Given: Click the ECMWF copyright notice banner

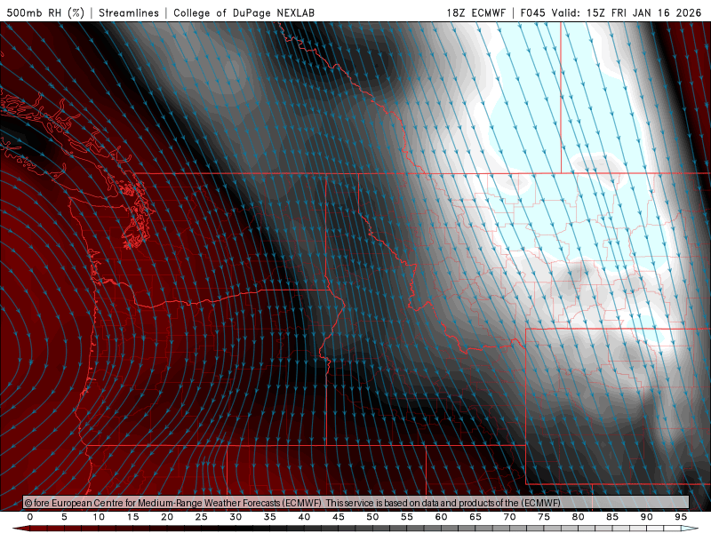Looking at the screenshot, I should coord(356,503).
